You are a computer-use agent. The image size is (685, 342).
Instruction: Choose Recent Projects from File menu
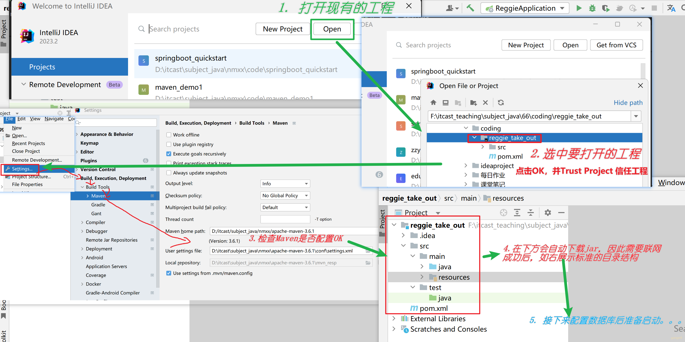28,143
